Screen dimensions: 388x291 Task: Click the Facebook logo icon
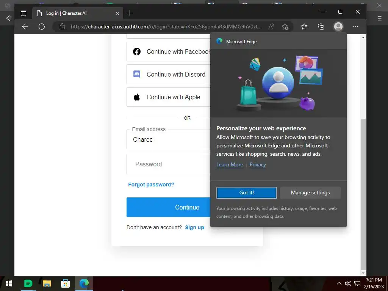pyautogui.click(x=137, y=52)
